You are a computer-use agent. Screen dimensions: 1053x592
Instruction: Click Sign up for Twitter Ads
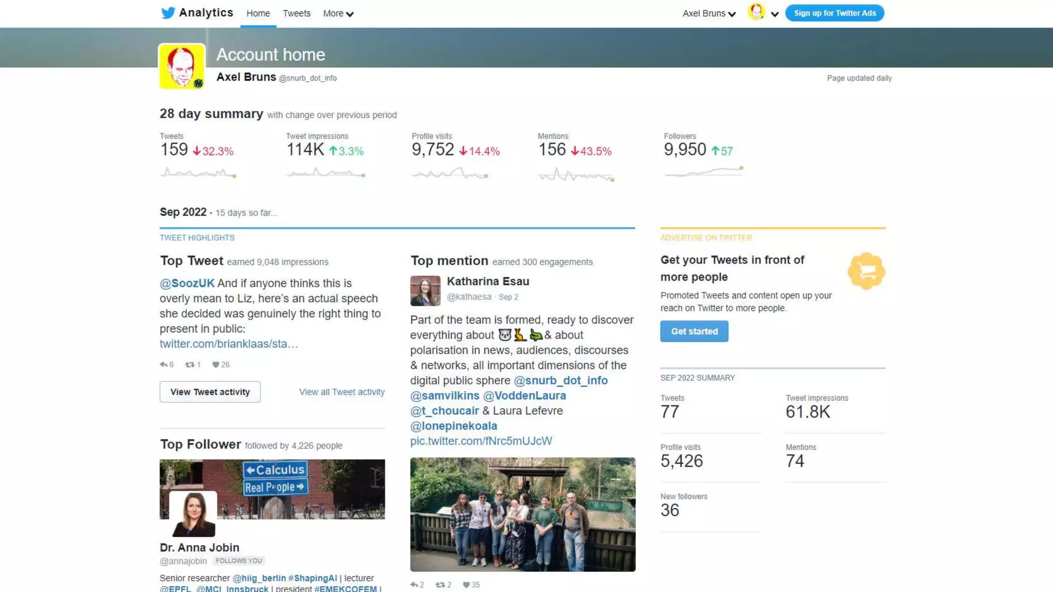point(834,13)
